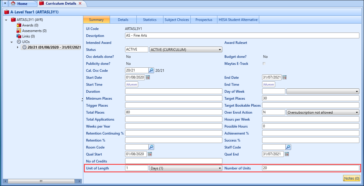Click the Number of Units field
This screenshot has width=364, height=186.
(x=311, y=168)
